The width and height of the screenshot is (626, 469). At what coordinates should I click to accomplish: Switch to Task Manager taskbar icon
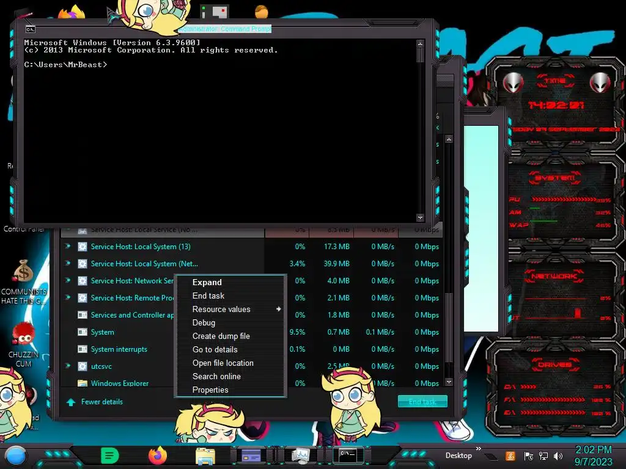[x=300, y=456]
